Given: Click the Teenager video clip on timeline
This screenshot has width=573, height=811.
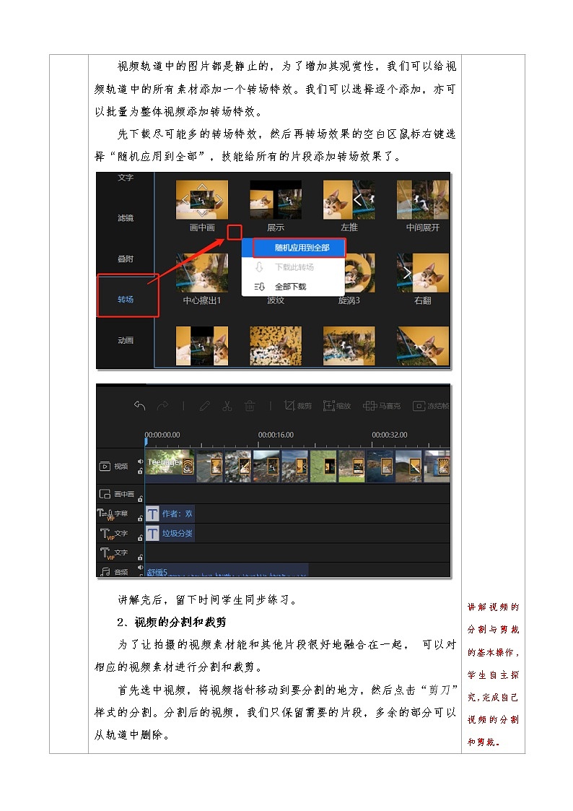Looking at the screenshot, I should click(170, 466).
